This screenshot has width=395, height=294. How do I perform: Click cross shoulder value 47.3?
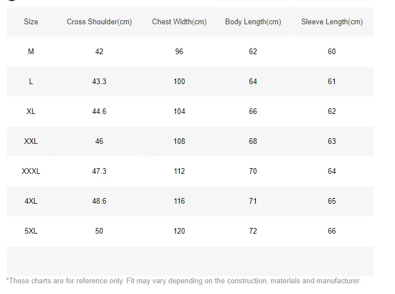click(99, 171)
